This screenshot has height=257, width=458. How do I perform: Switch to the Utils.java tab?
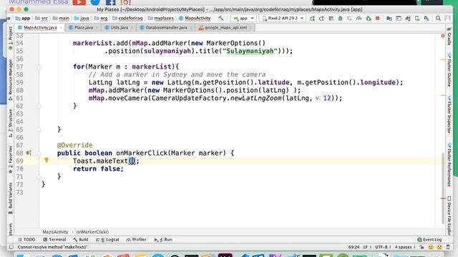pyautogui.click(x=119, y=27)
